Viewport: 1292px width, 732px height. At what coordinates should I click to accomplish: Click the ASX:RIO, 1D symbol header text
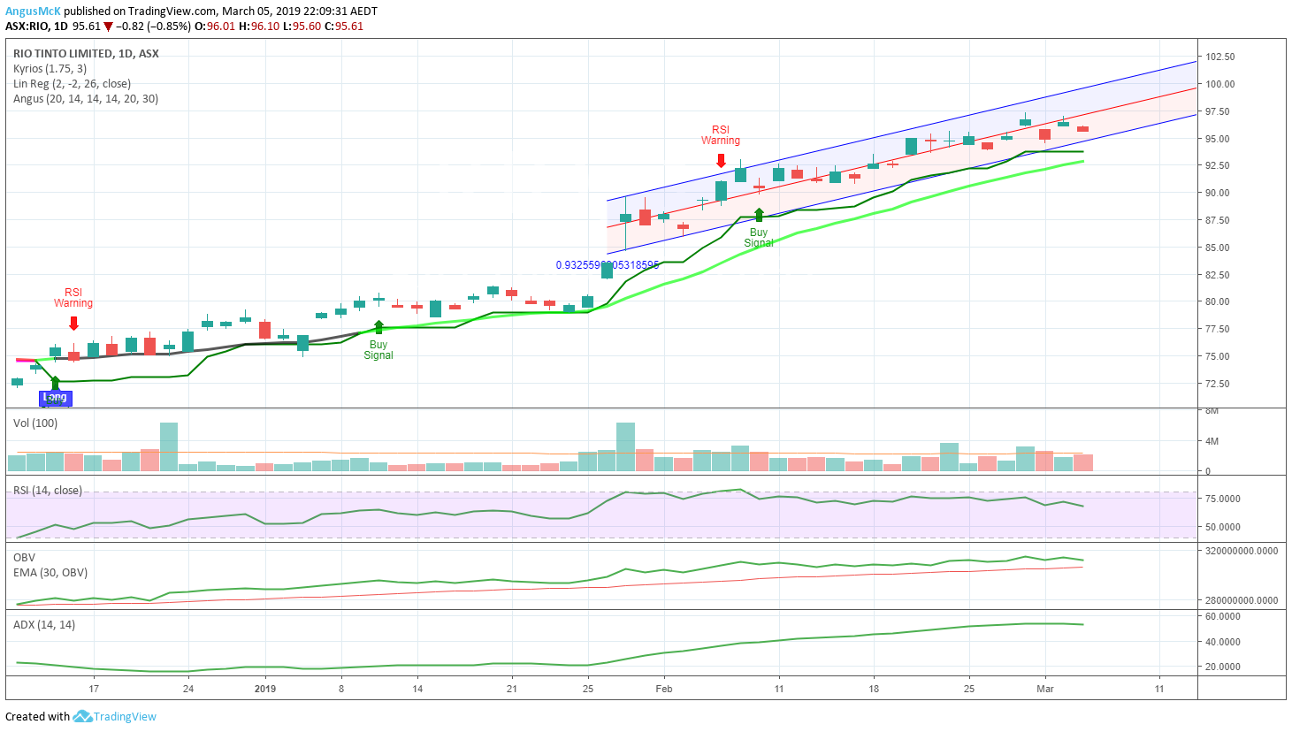tap(37, 27)
